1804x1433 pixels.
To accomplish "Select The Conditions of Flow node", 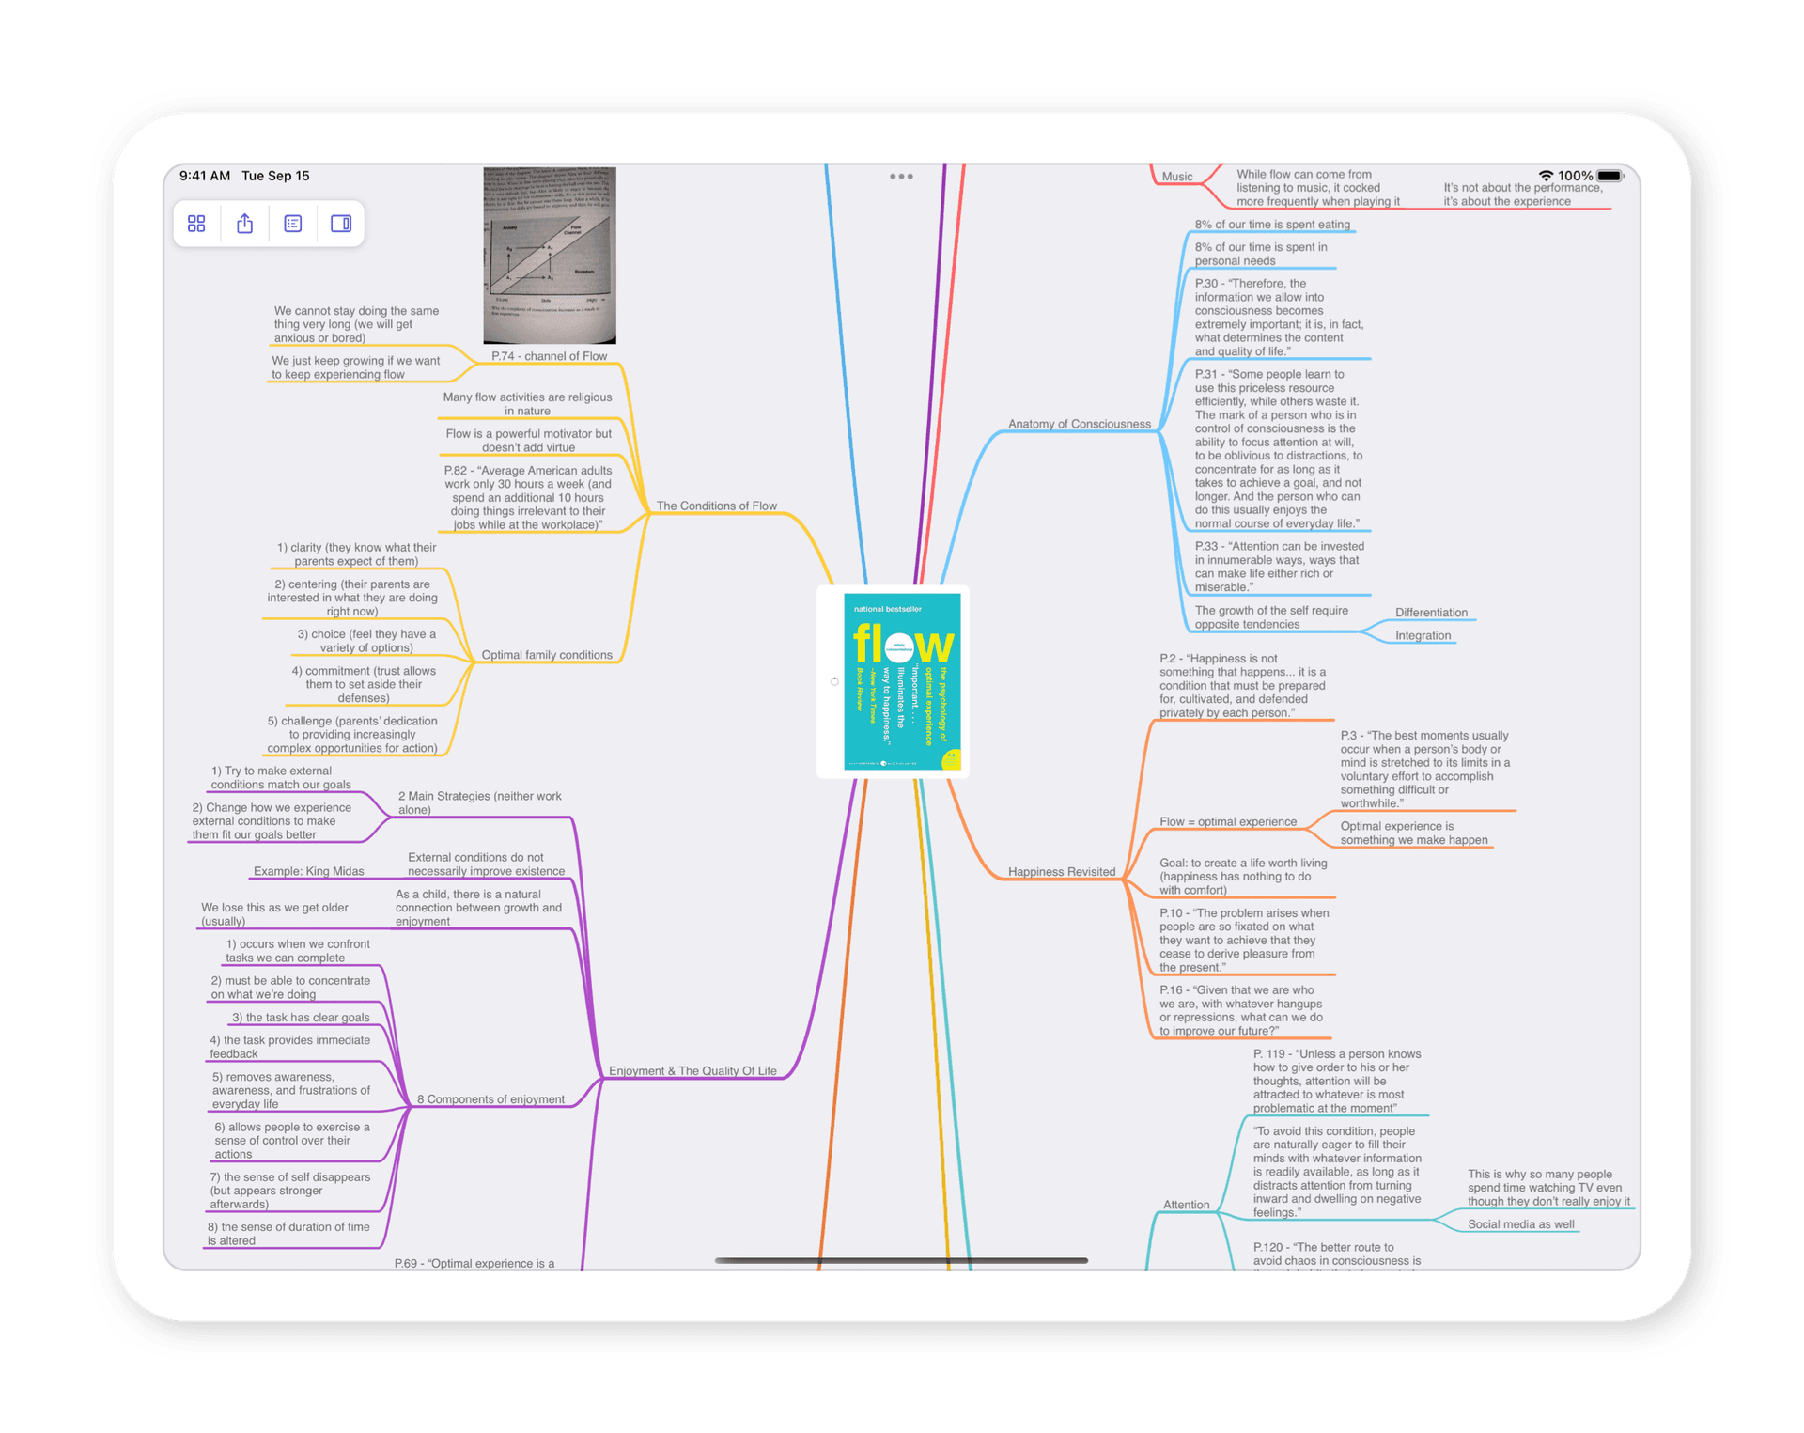I will [x=715, y=506].
